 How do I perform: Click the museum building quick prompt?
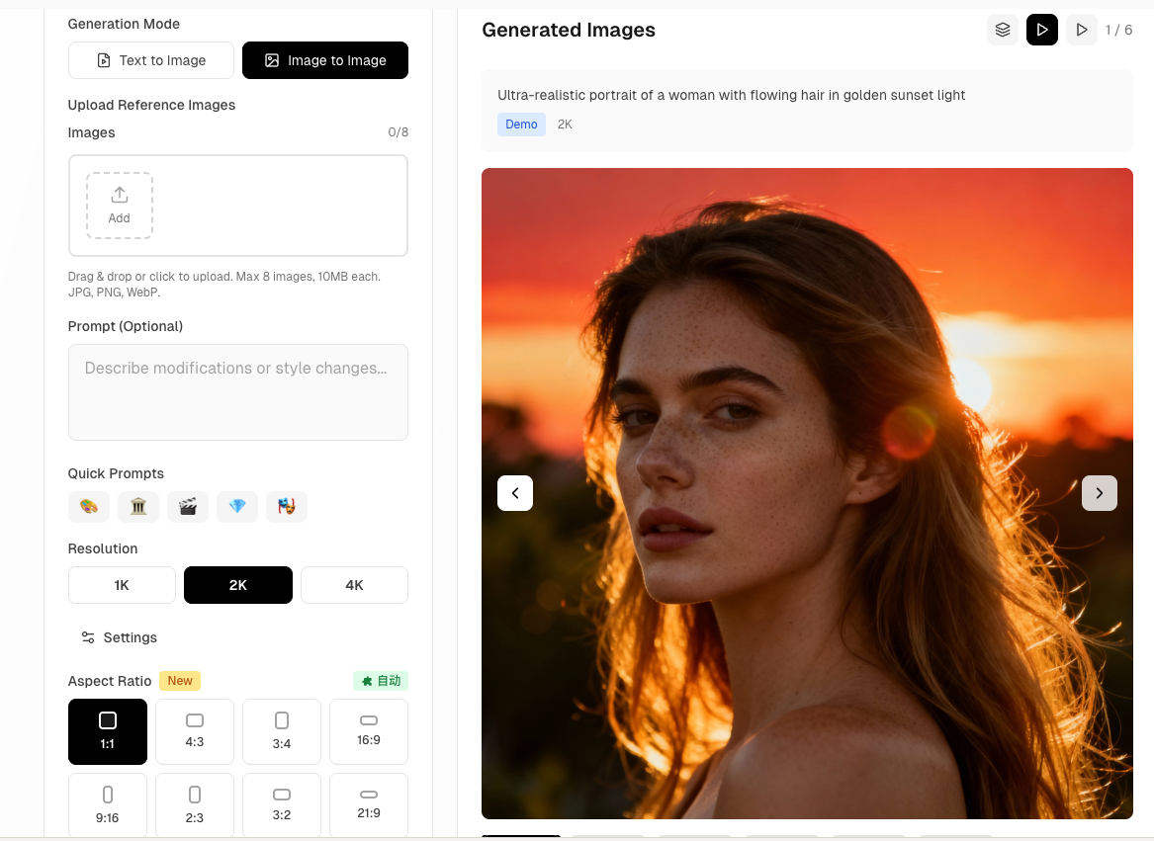[x=137, y=506]
